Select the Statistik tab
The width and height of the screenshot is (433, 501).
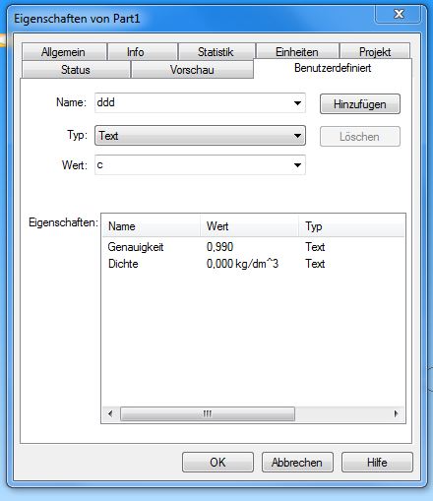216,52
